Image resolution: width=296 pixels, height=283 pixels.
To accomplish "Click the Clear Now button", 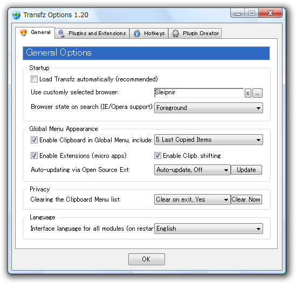I will (246, 199).
